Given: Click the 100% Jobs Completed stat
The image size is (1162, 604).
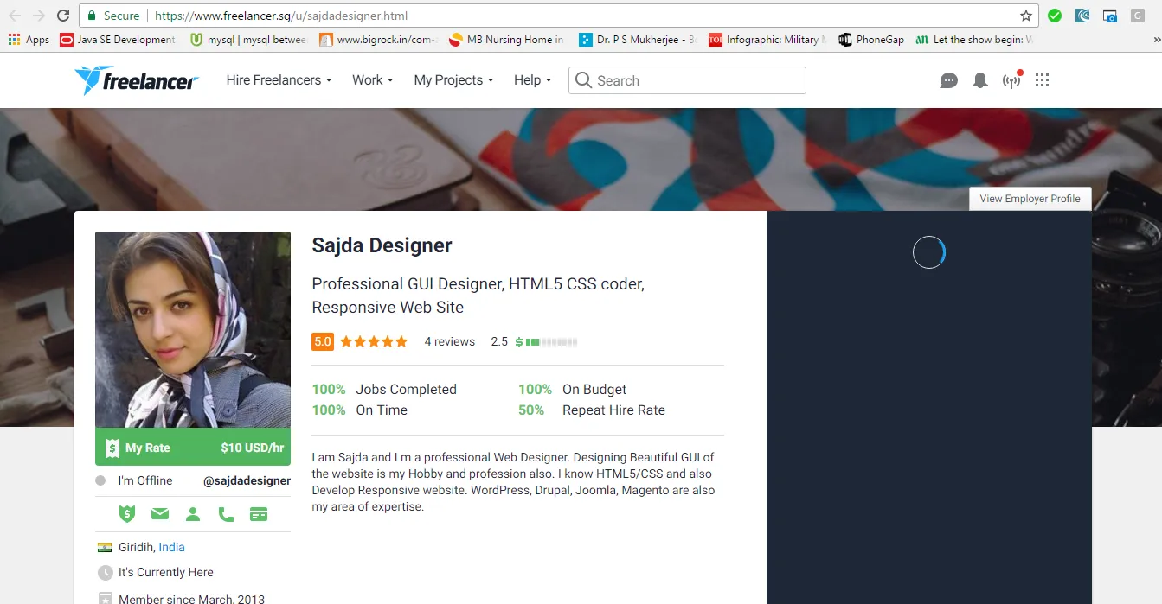Looking at the screenshot, I should pyautogui.click(x=384, y=390).
